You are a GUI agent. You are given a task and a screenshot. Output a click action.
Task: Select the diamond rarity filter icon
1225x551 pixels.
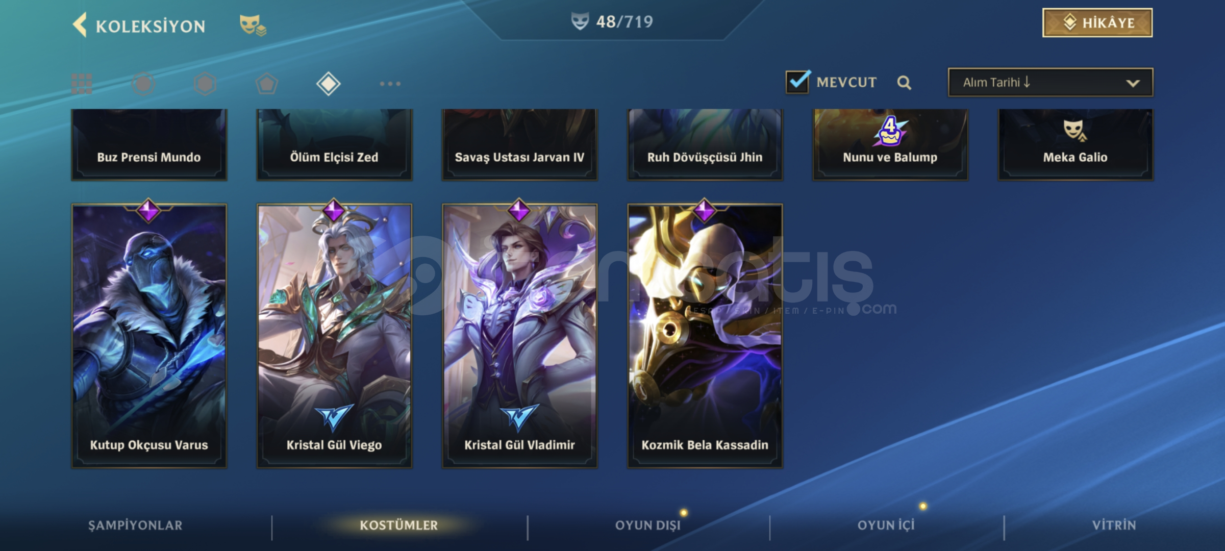(x=329, y=84)
